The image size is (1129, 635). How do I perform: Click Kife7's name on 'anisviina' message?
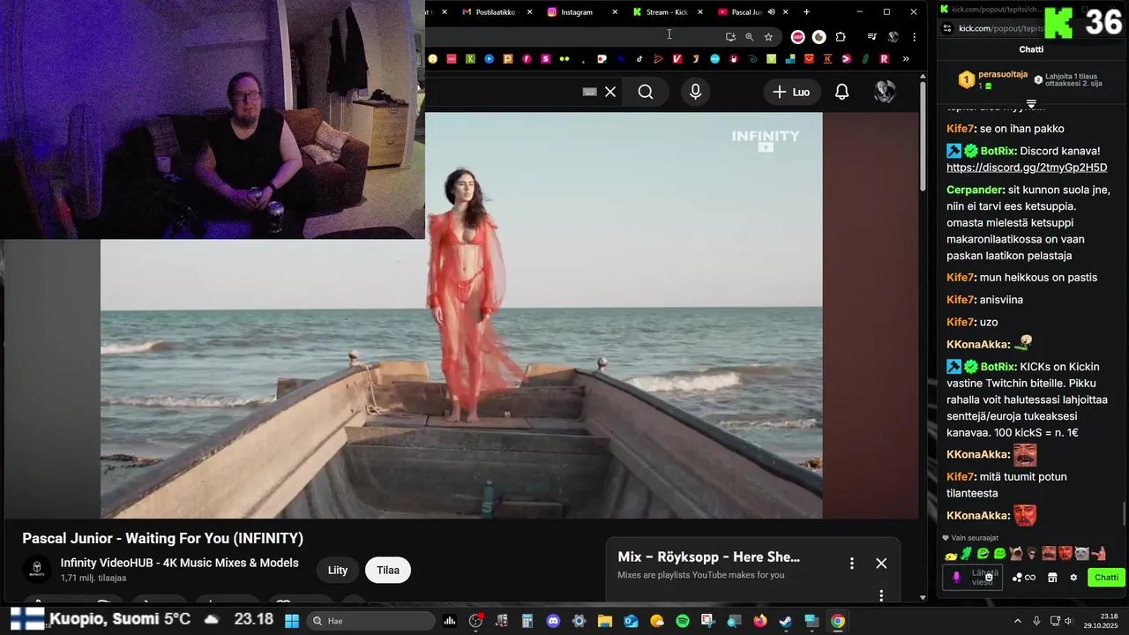coord(960,300)
